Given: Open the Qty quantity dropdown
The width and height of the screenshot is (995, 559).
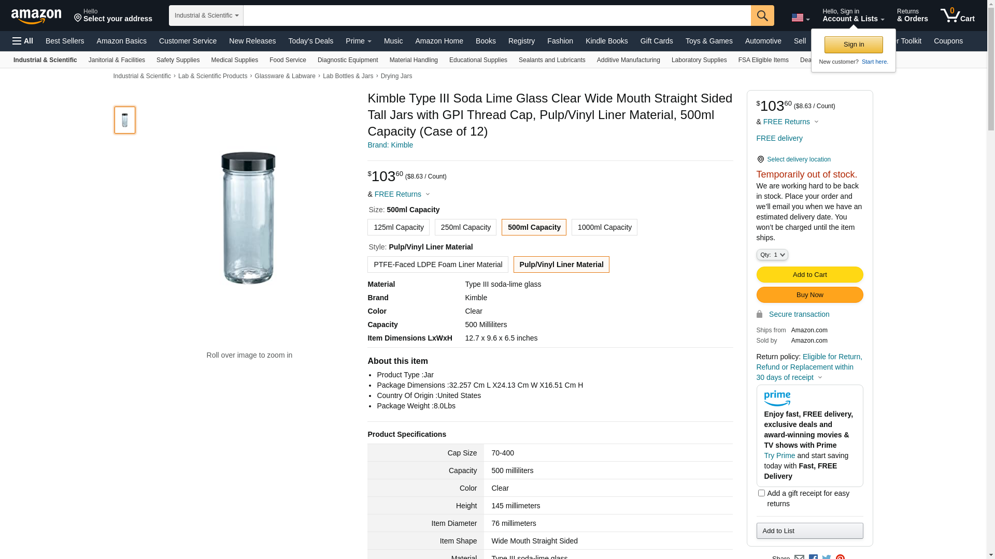Looking at the screenshot, I should pyautogui.click(x=772, y=255).
